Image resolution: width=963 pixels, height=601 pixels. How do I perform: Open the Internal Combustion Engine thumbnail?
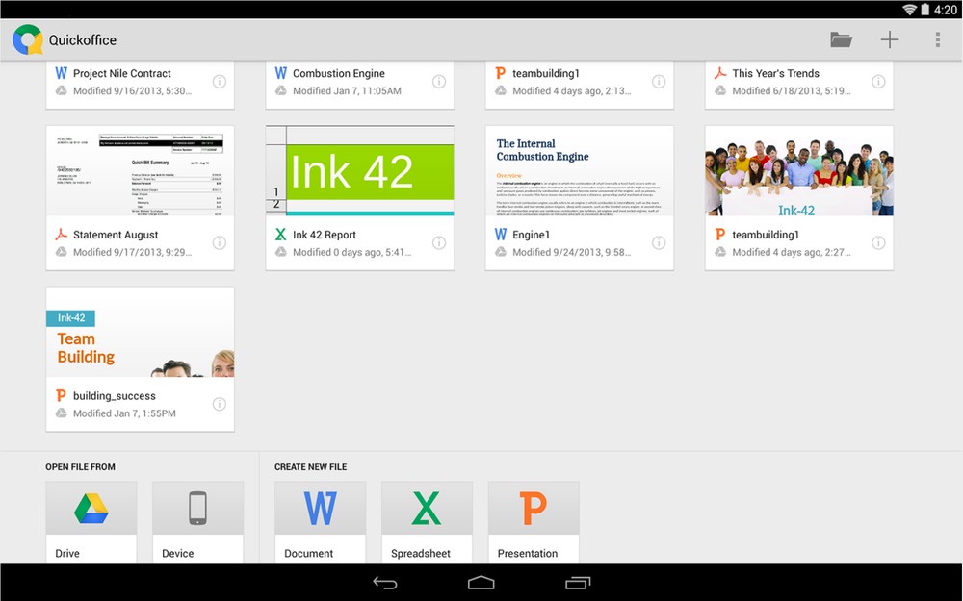(579, 171)
